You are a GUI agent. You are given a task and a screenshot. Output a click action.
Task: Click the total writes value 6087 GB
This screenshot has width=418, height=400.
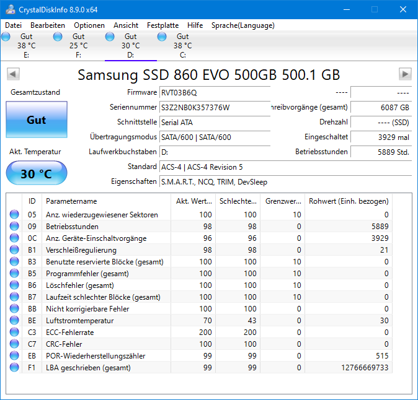[x=381, y=107]
